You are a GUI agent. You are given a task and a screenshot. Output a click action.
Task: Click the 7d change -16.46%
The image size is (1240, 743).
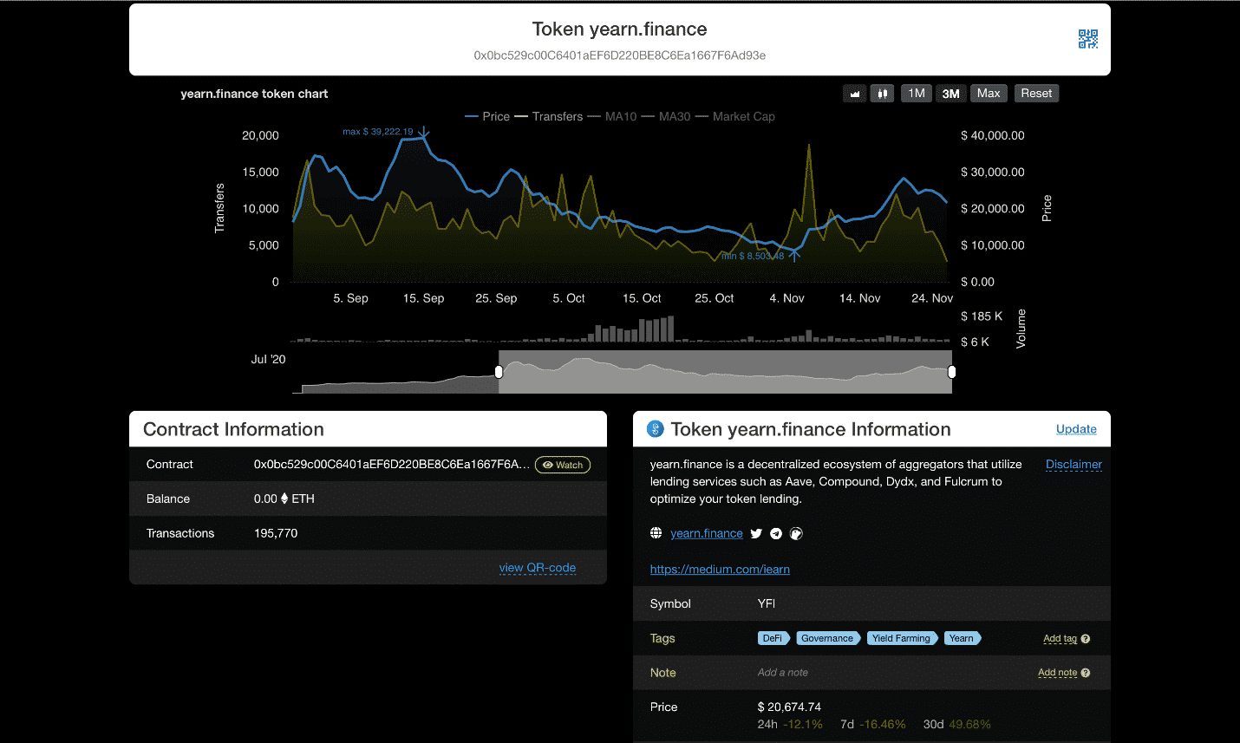point(883,725)
